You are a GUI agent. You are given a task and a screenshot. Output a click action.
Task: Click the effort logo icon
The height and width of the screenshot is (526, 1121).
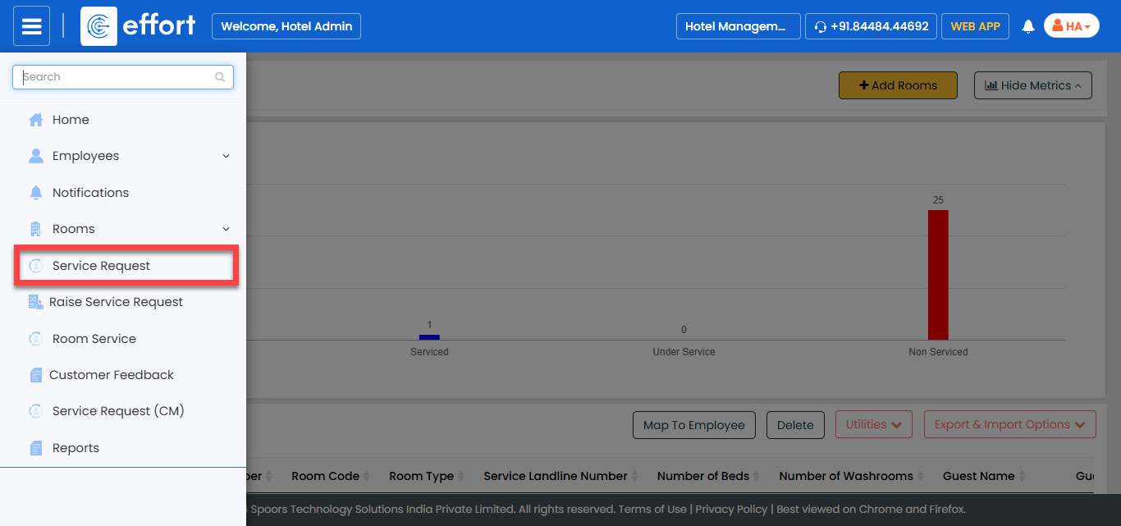pyautogui.click(x=98, y=26)
